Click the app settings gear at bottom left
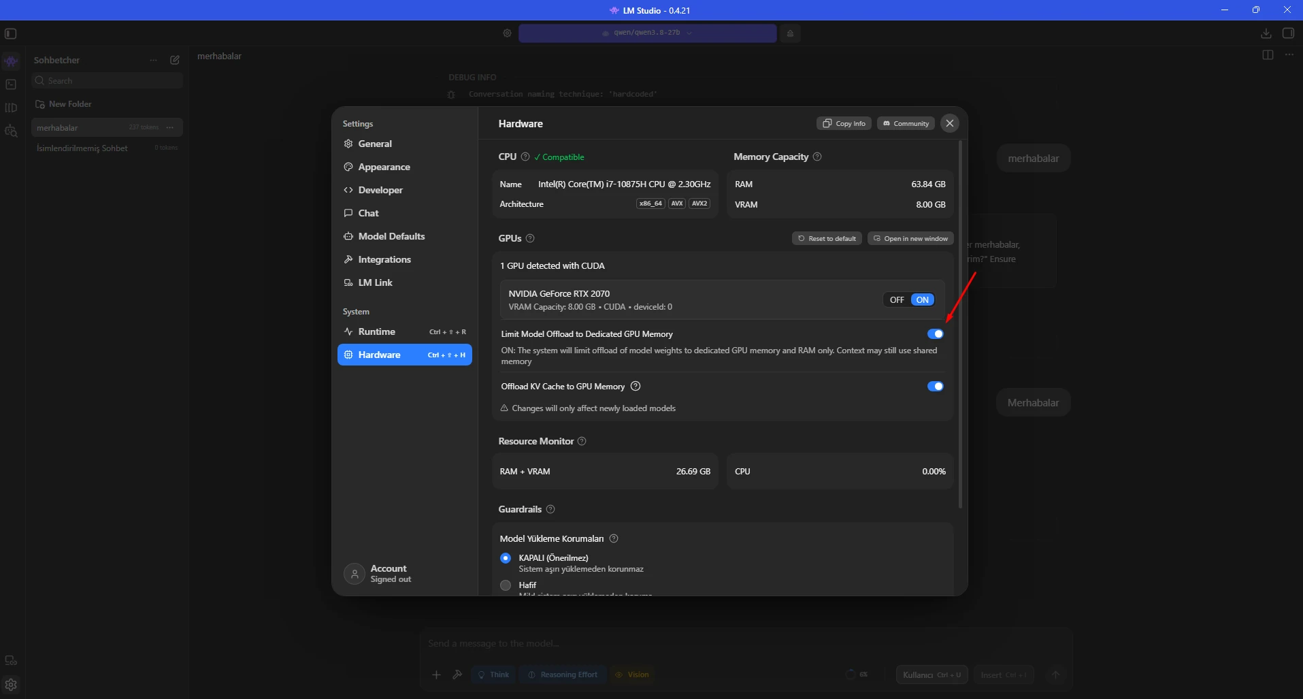Screen dimensions: 1303x699 (x=11, y=685)
